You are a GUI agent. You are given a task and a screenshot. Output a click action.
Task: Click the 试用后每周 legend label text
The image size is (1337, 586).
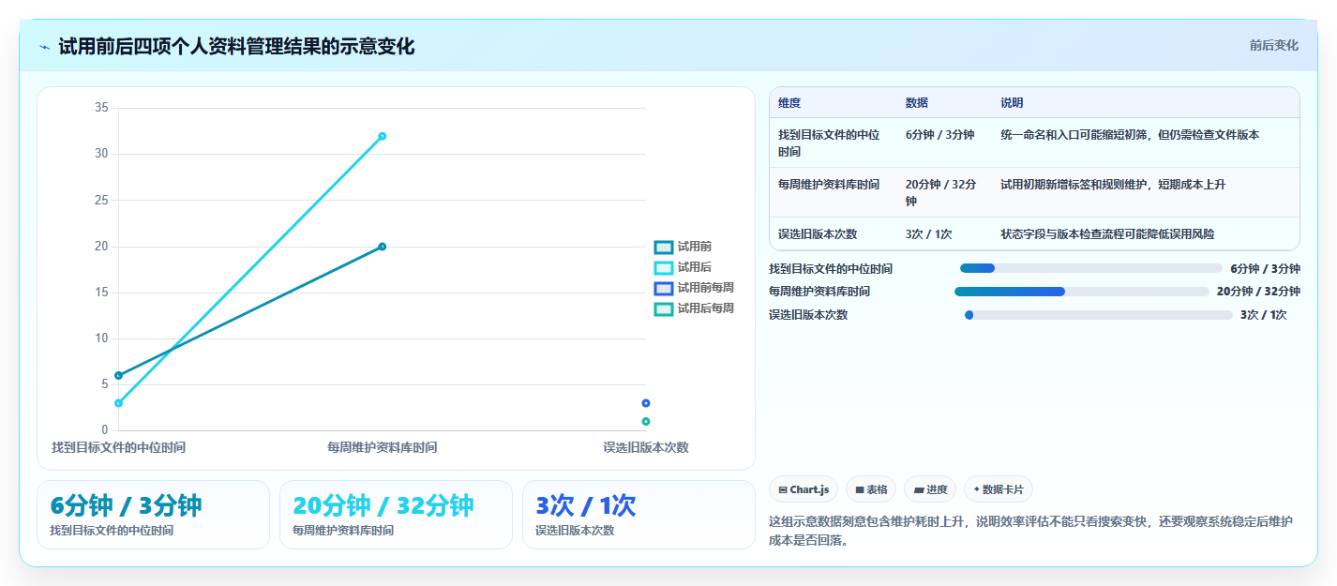(x=706, y=308)
